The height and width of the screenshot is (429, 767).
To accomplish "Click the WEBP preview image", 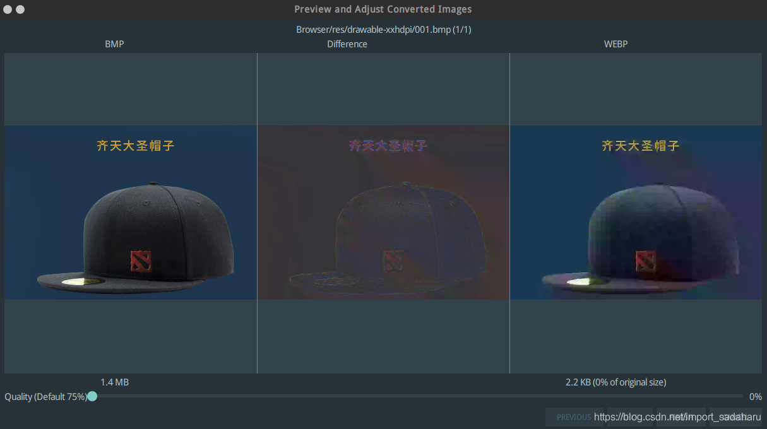I will 636,212.
